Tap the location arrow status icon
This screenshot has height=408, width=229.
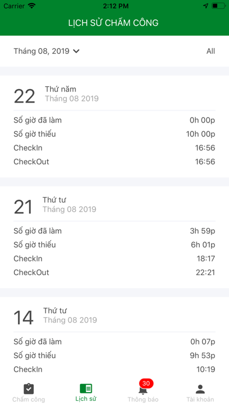pos(206,6)
